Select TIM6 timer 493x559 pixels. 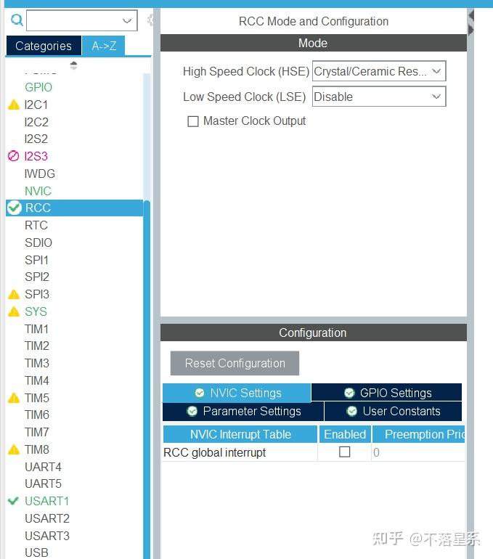tap(37, 415)
